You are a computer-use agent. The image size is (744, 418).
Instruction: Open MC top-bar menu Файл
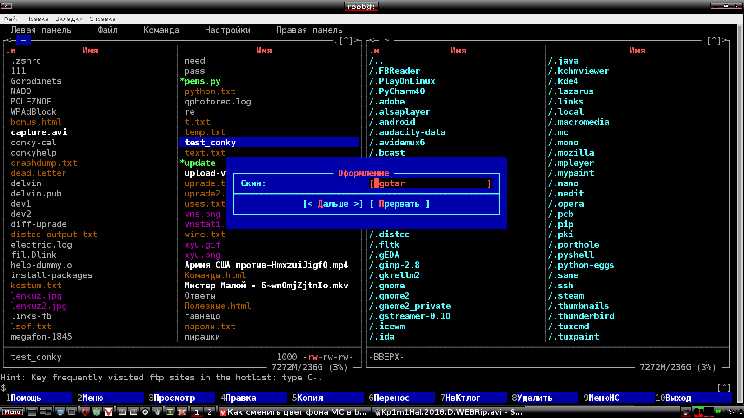click(107, 30)
